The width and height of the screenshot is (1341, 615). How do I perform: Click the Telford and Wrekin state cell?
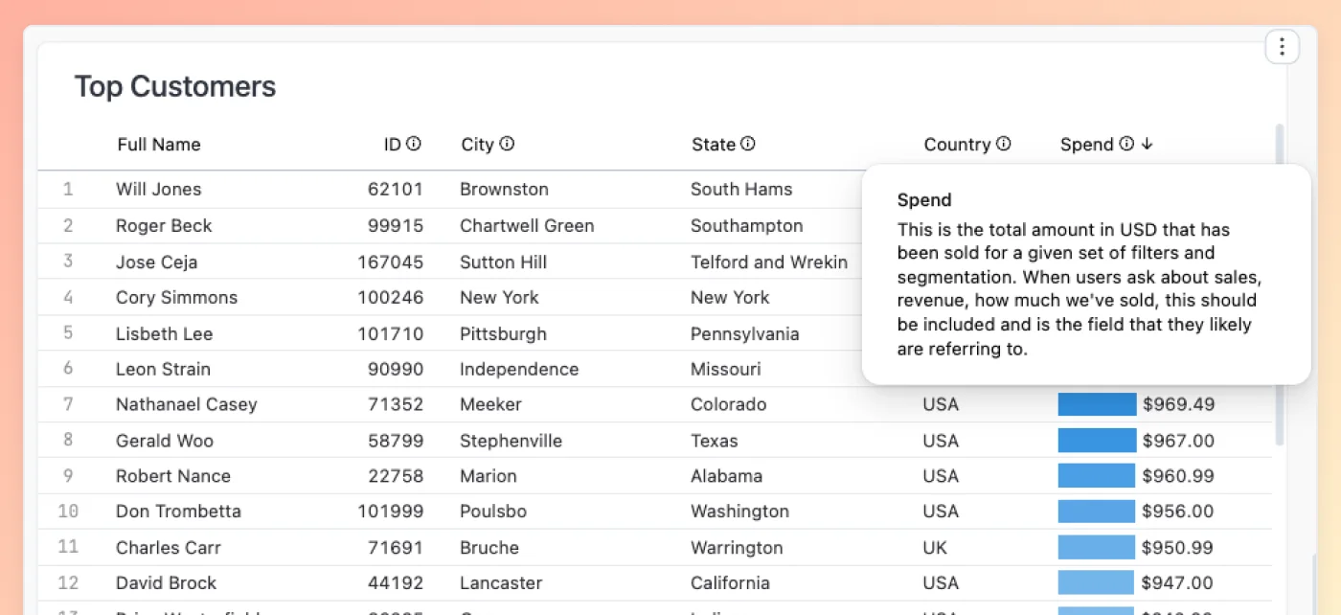(x=769, y=262)
